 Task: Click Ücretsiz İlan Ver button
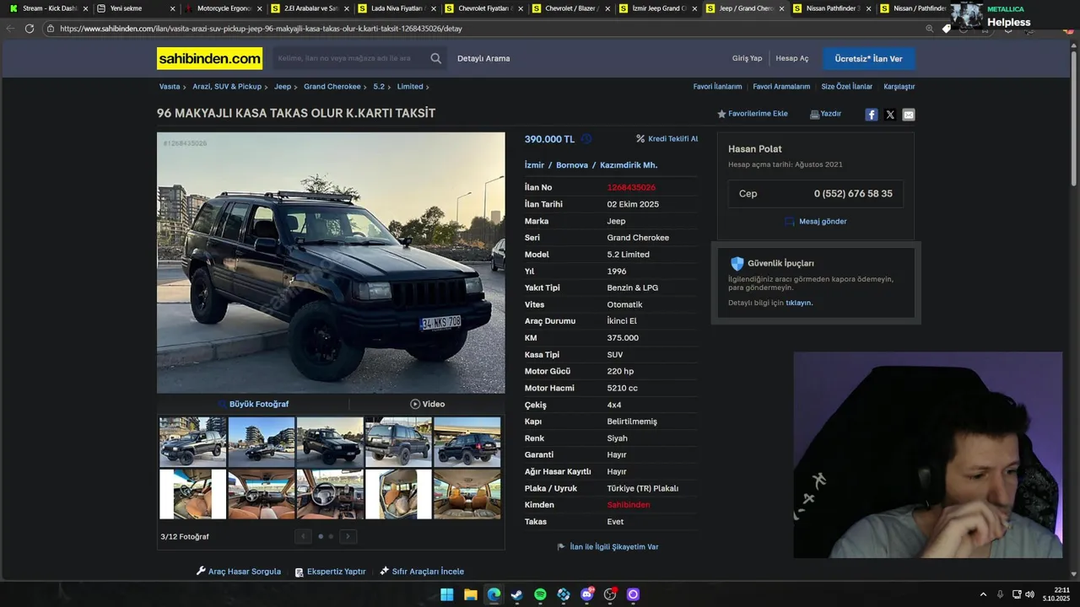[x=868, y=58]
